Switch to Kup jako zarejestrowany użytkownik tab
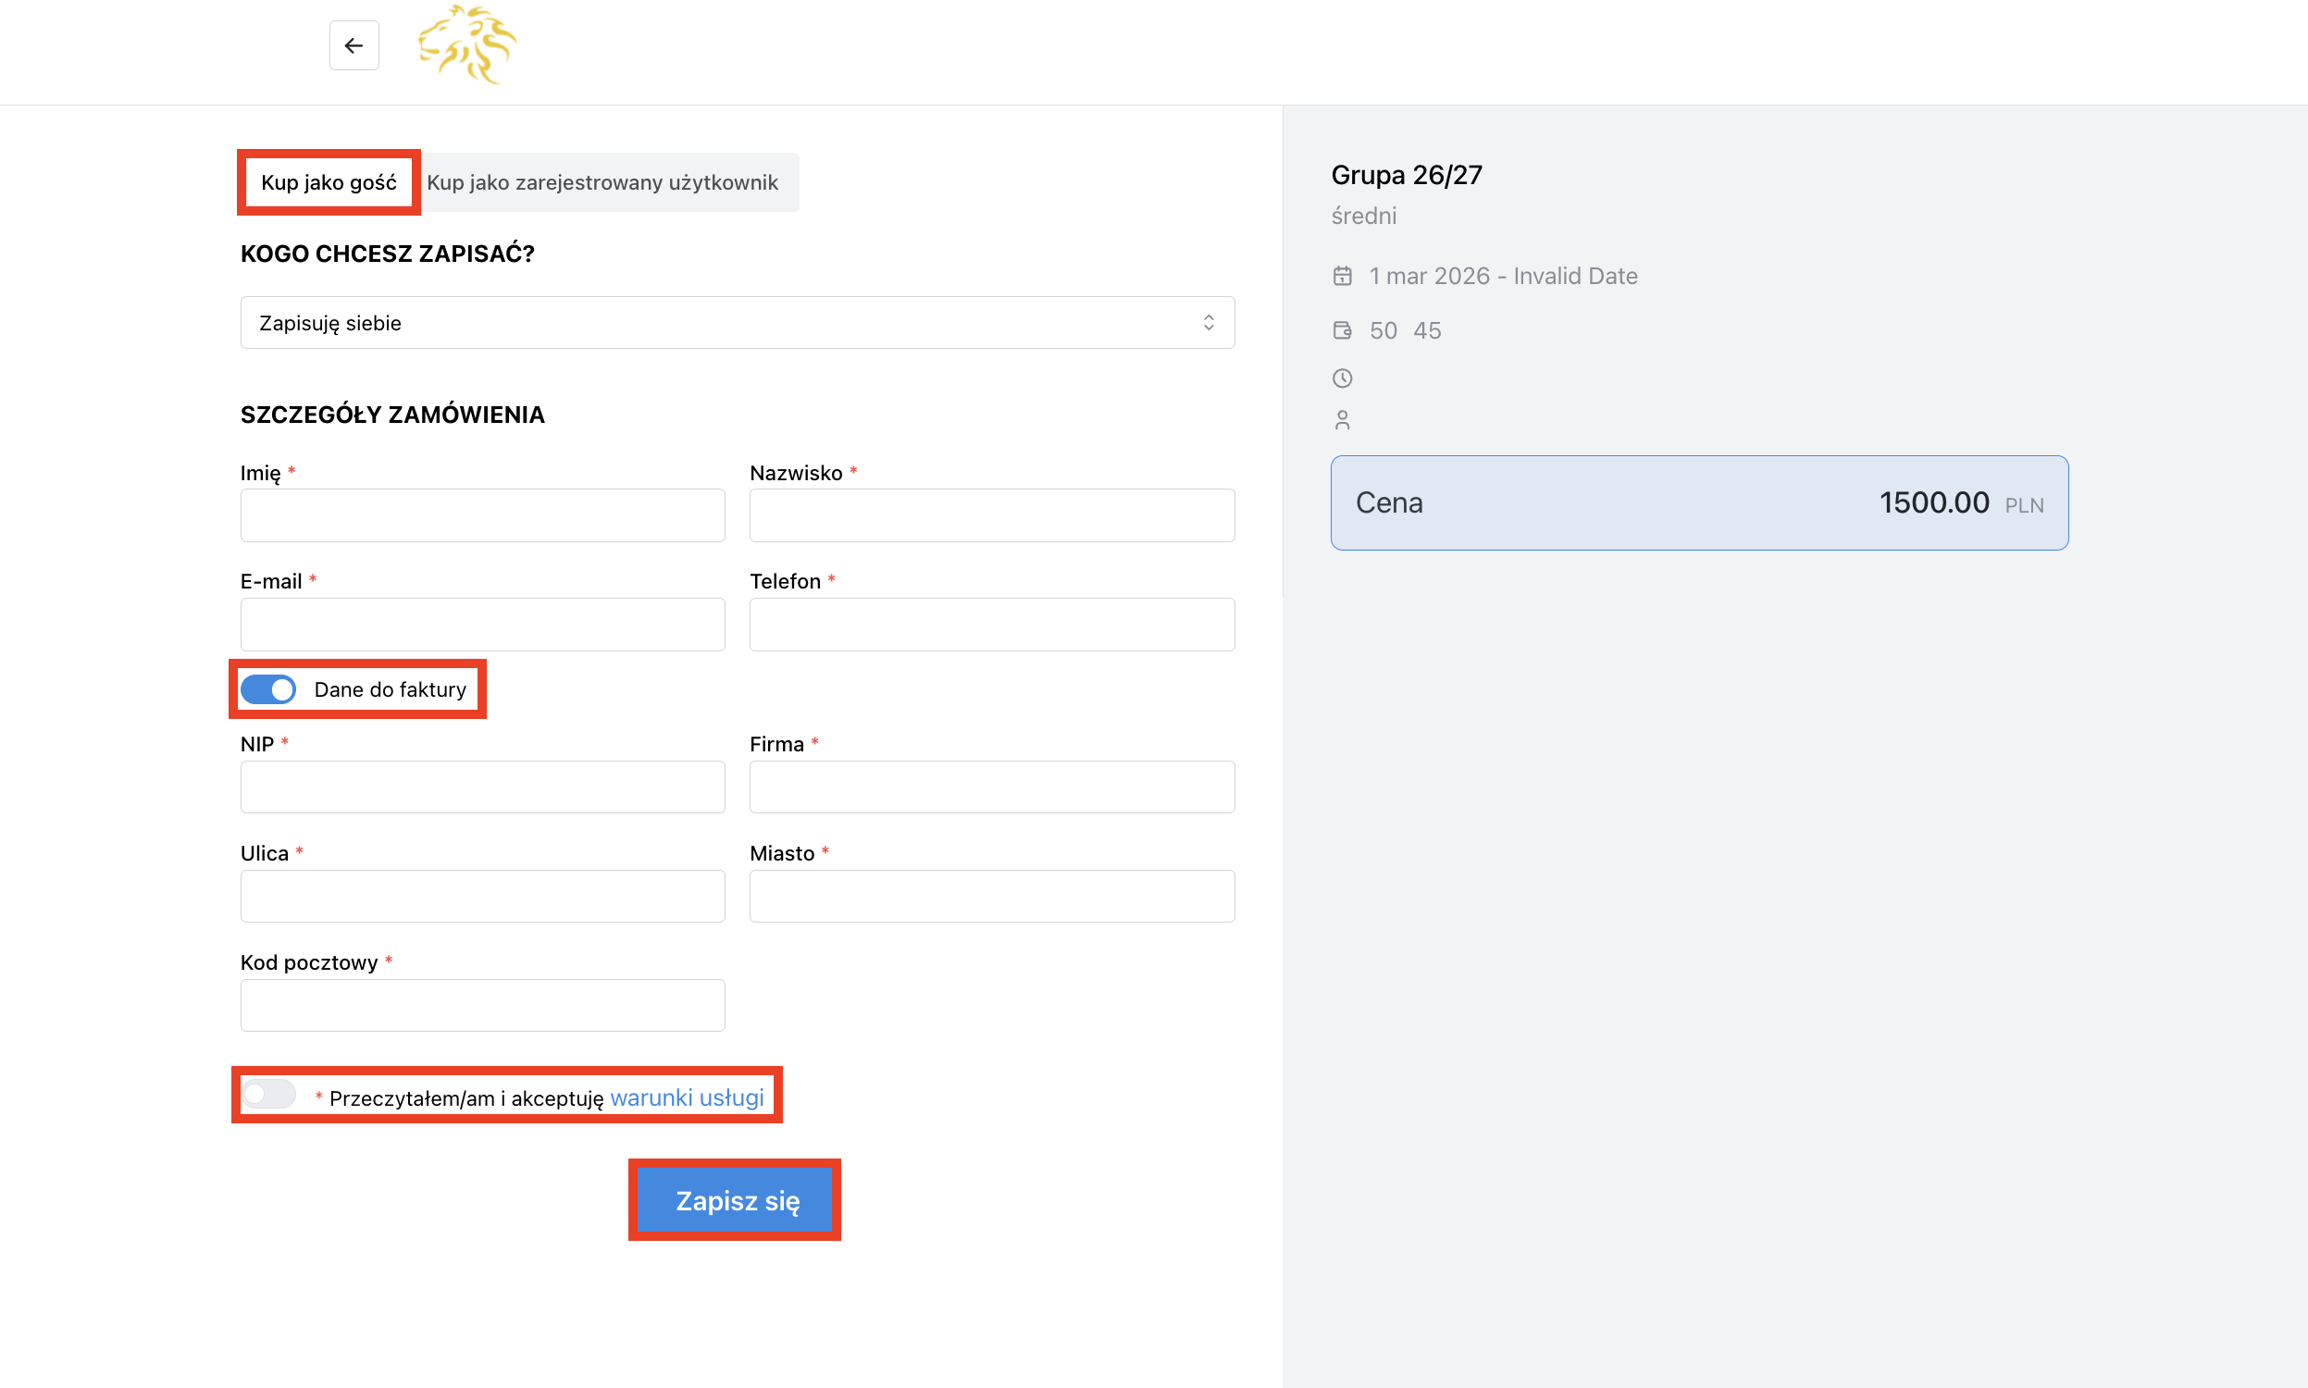This screenshot has width=2308, height=1388. 602,182
